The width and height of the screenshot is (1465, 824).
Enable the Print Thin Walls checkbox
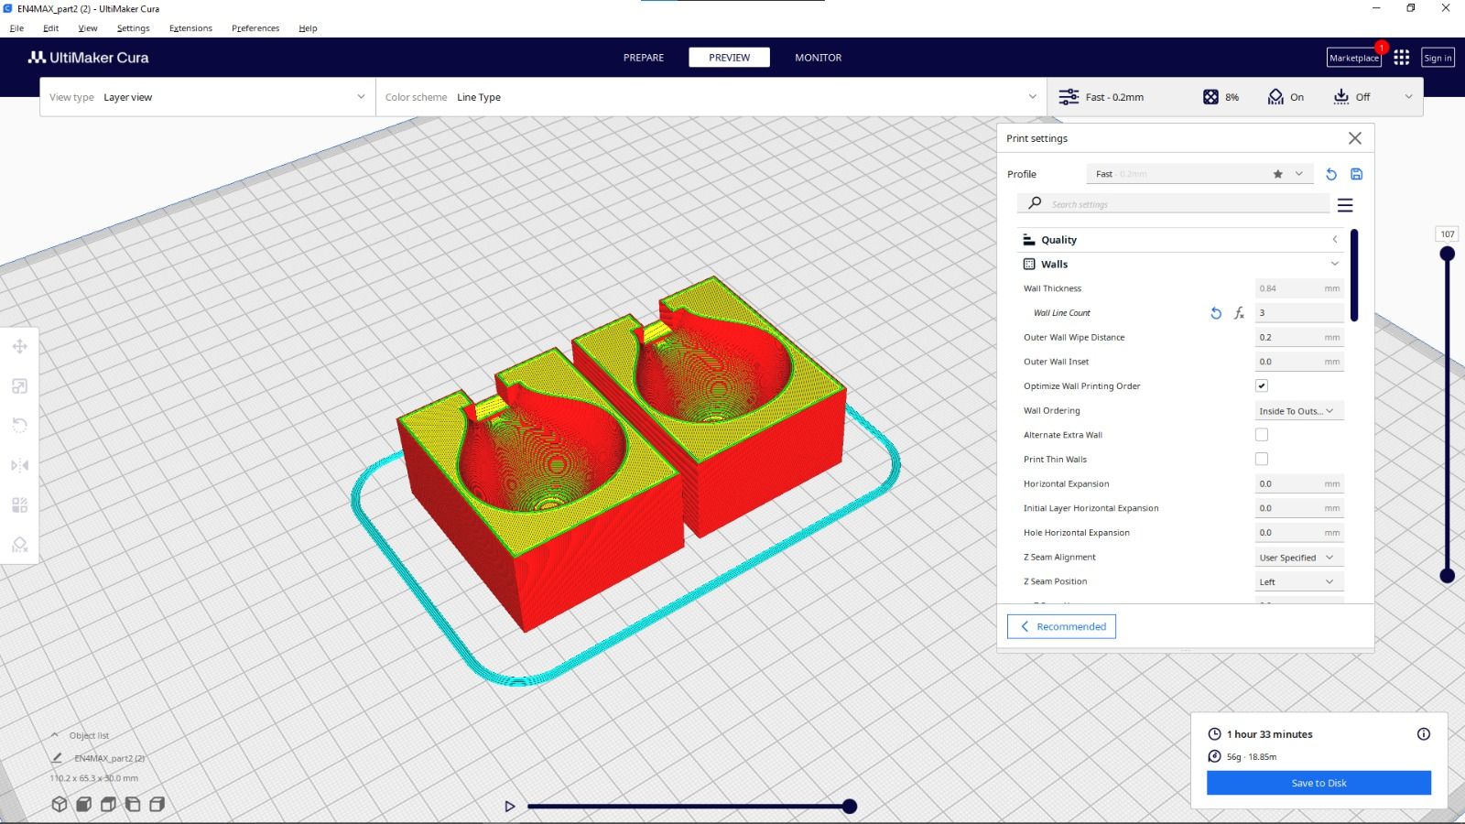[x=1262, y=460]
